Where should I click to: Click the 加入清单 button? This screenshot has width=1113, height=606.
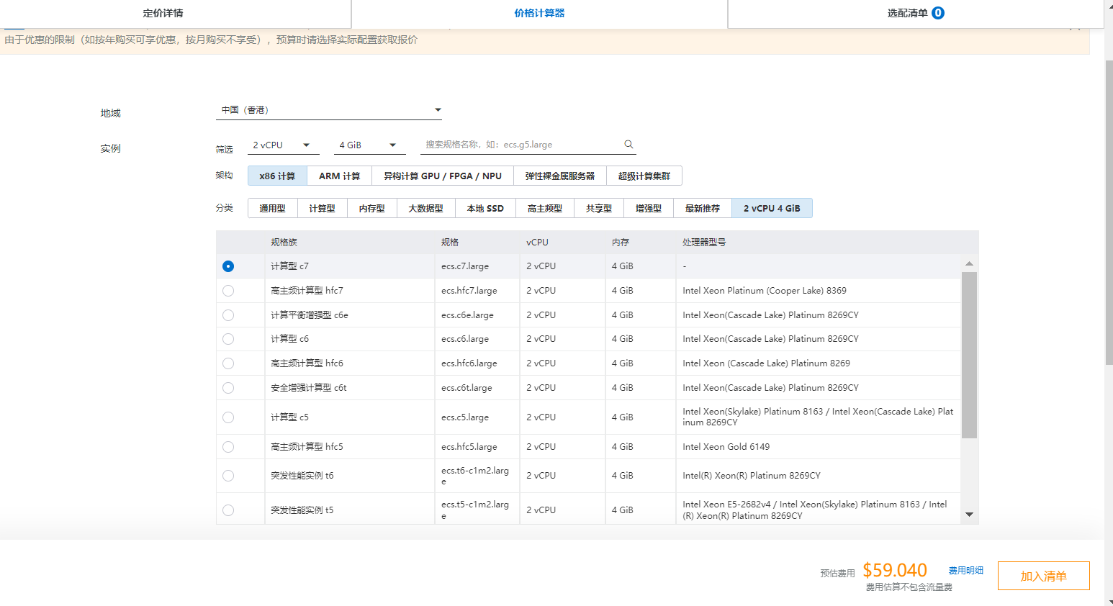(x=1044, y=576)
